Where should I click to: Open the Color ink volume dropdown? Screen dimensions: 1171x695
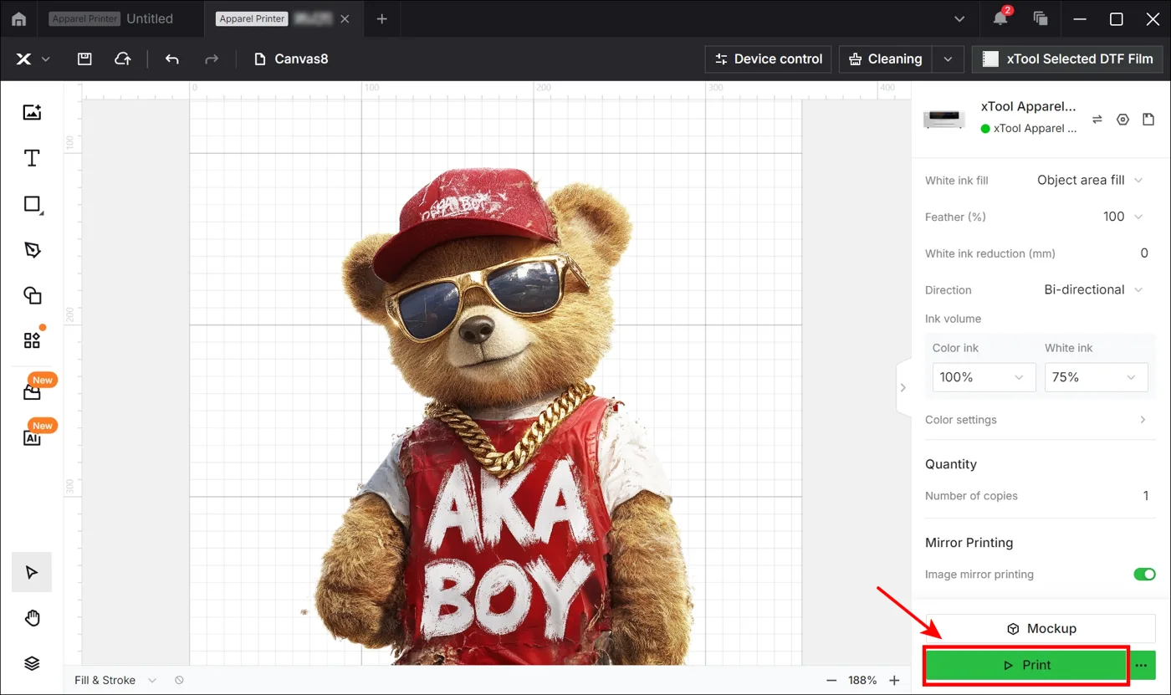[984, 377]
